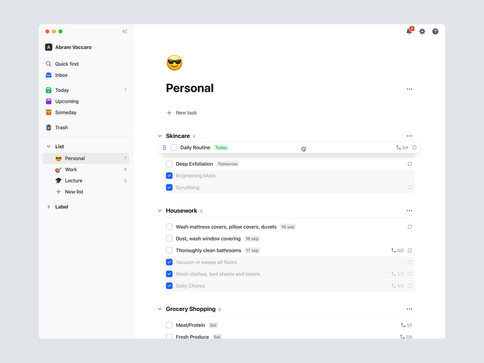The width and height of the screenshot is (484, 363).
Task: Create a New list in sidebar
Action: click(x=74, y=192)
